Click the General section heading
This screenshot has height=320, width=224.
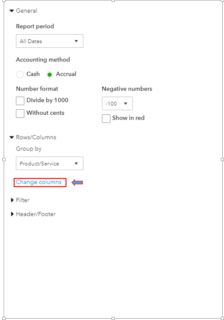(x=26, y=10)
